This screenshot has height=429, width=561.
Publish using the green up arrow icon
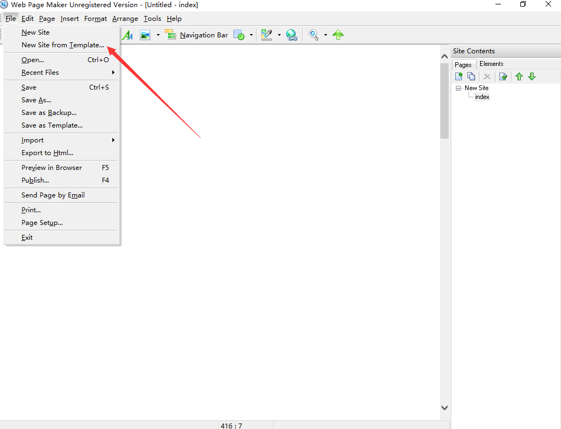[338, 35]
